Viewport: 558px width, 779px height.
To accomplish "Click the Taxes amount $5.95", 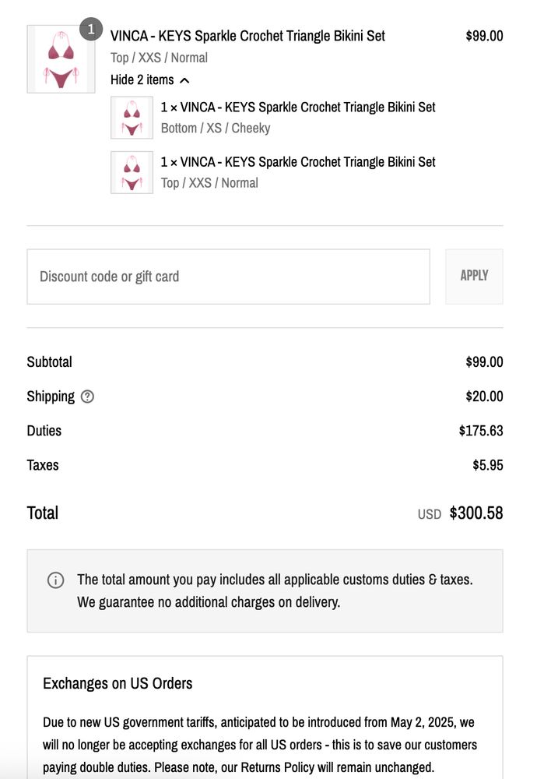I will tap(487, 465).
